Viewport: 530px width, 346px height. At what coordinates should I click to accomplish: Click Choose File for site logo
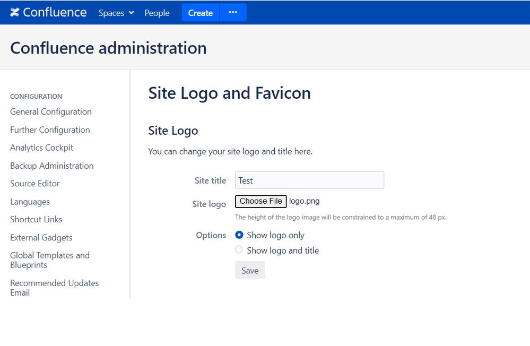[261, 201]
